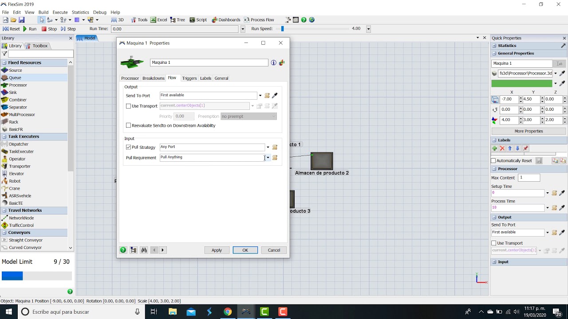Image resolution: width=568 pixels, height=319 pixels.
Task: Select the Robot object in Library
Action: [15, 181]
